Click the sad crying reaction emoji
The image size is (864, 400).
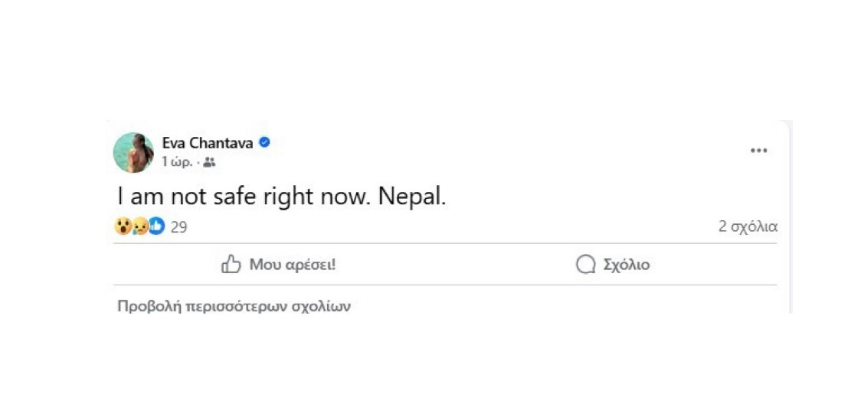pyautogui.click(x=139, y=226)
